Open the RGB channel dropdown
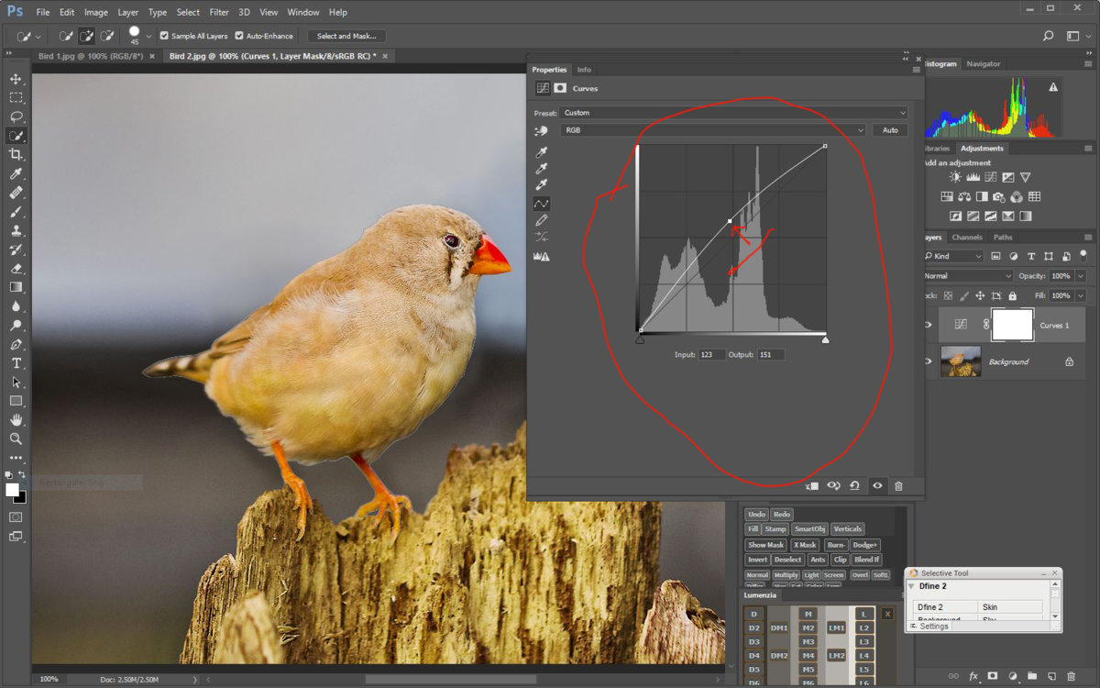The width and height of the screenshot is (1100, 688). [713, 130]
